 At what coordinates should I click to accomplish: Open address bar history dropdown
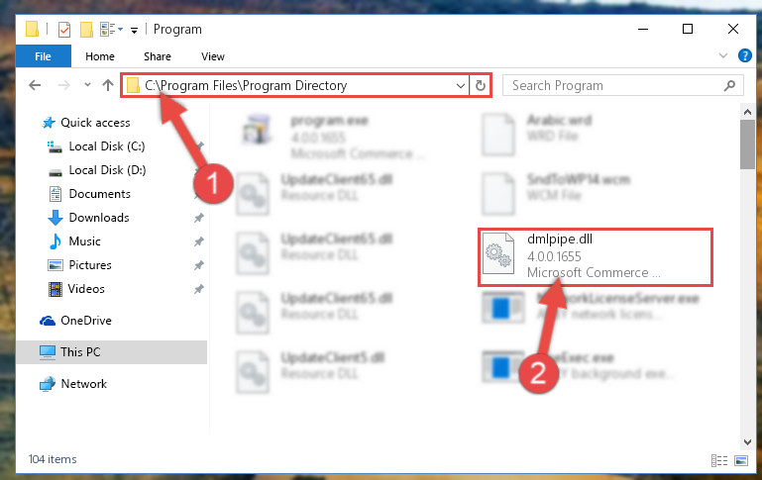click(460, 86)
